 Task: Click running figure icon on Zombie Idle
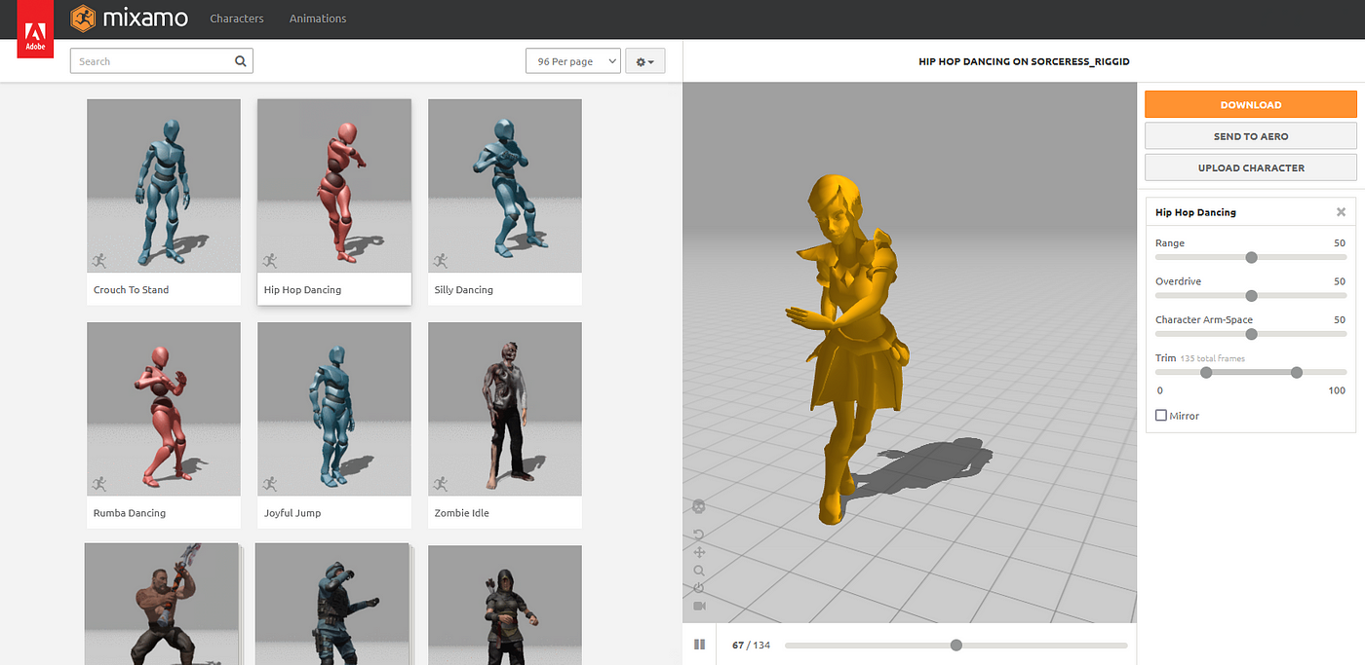[441, 484]
